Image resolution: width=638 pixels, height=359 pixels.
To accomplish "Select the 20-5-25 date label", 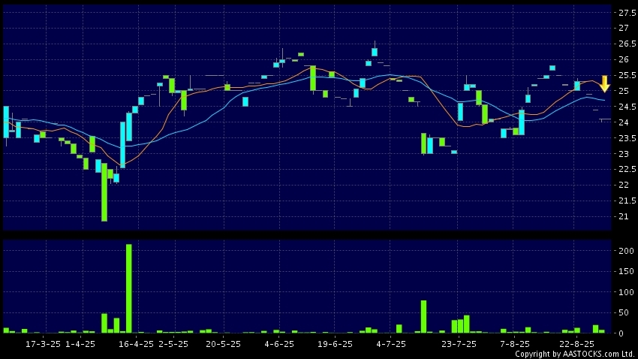I will coord(223,344).
